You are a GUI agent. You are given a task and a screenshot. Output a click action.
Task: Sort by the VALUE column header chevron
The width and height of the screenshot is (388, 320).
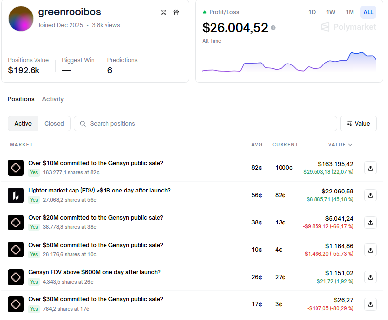pyautogui.click(x=350, y=145)
